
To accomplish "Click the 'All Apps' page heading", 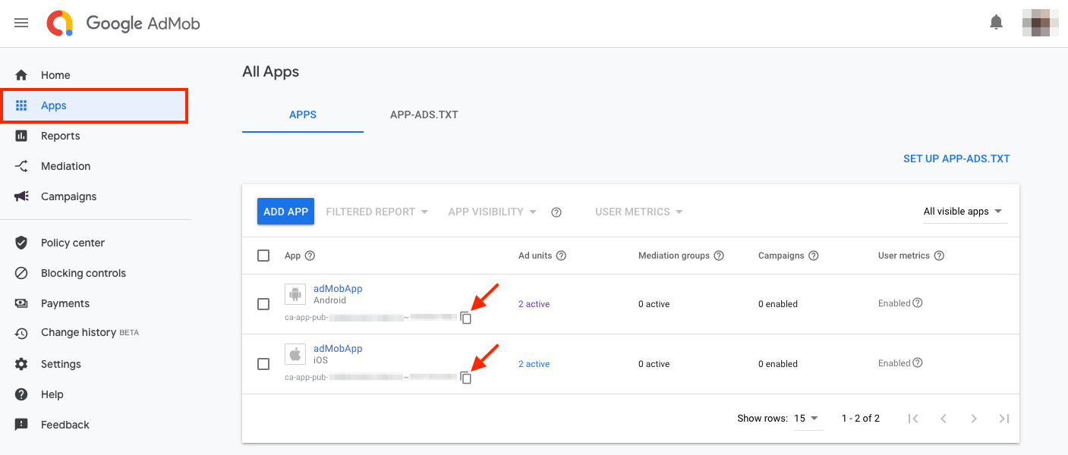I will point(271,72).
